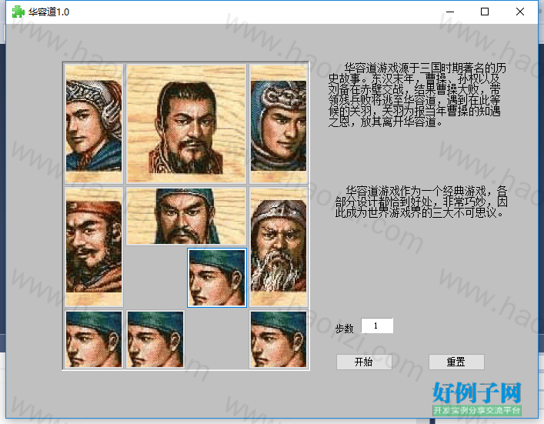Select the bottom-left soldier tile
Viewport: 544px width, 424px height.
pyautogui.click(x=94, y=339)
